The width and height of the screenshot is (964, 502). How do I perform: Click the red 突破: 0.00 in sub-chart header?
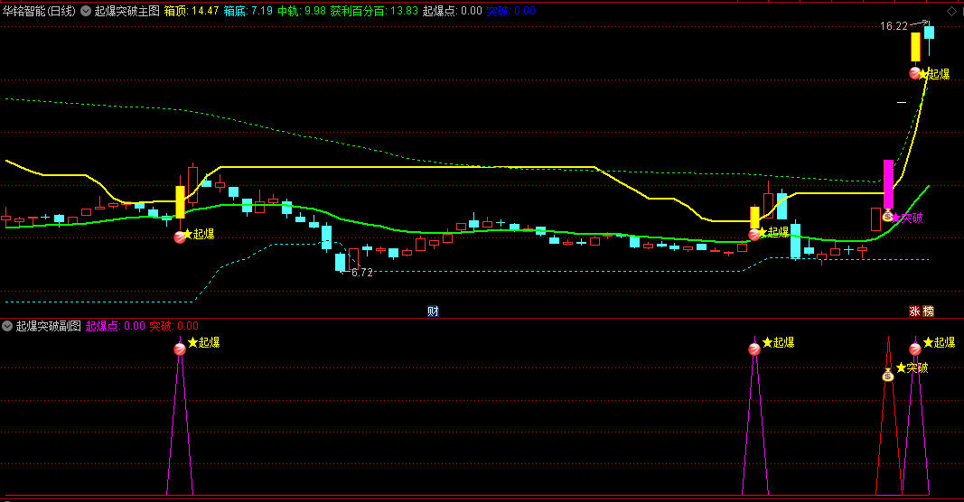174,326
